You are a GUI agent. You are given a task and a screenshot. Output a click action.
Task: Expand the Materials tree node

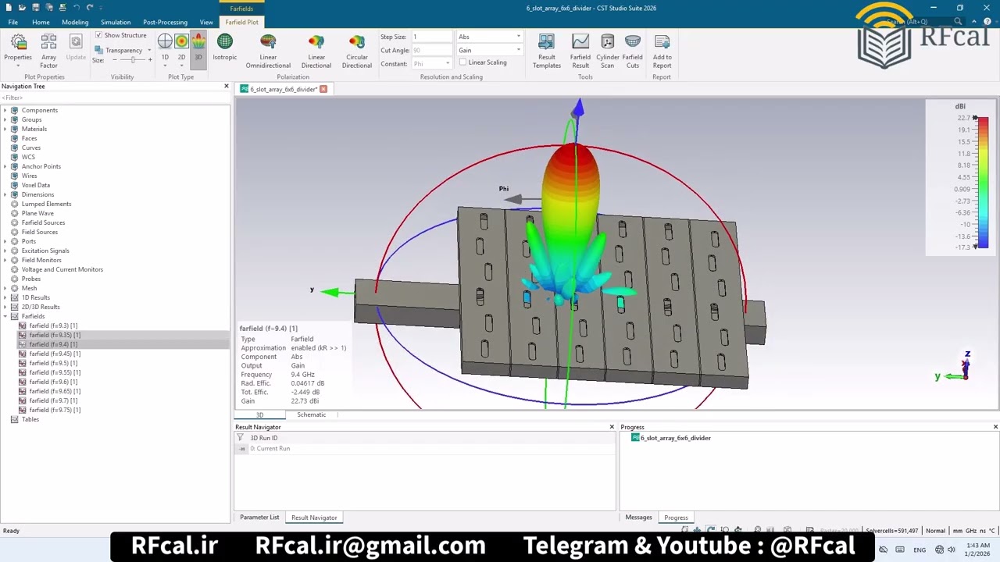click(5, 129)
